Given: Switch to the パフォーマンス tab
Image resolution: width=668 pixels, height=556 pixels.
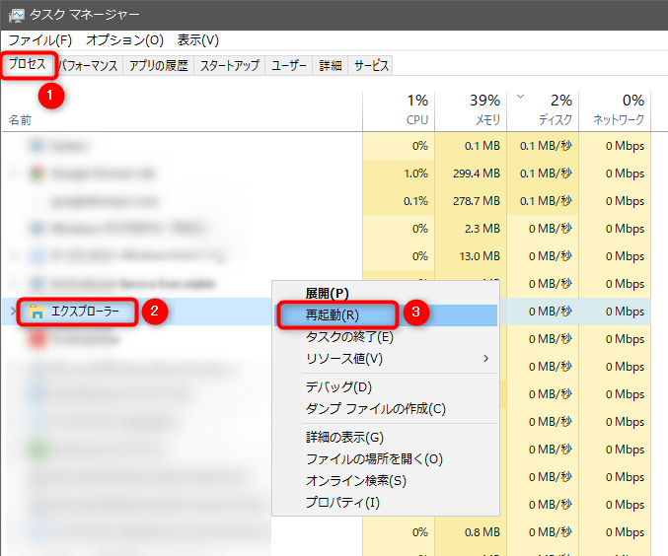Looking at the screenshot, I should [88, 66].
